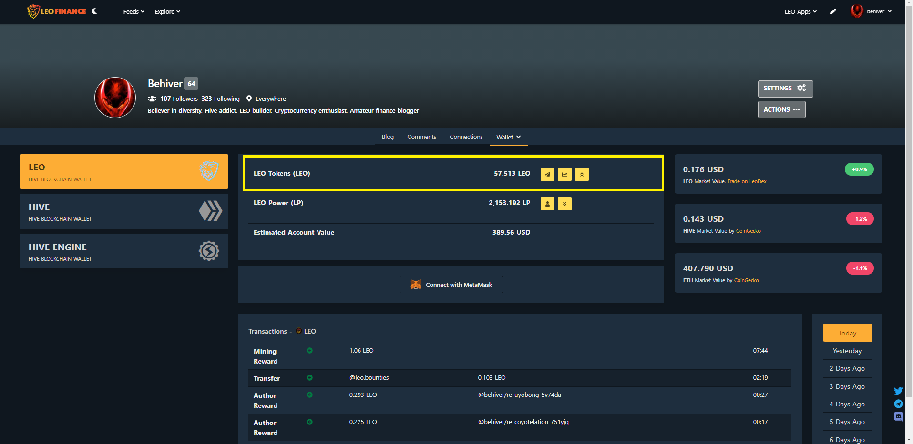Open CoinGecko link under ETH value
The width and height of the screenshot is (913, 444).
[747, 280]
